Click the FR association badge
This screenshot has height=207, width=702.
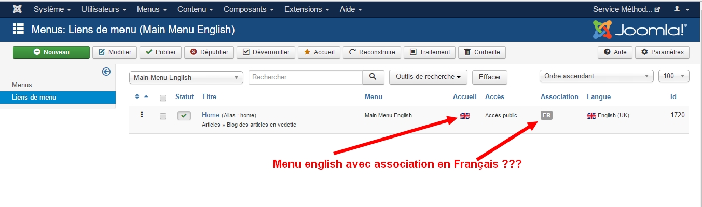coord(547,115)
